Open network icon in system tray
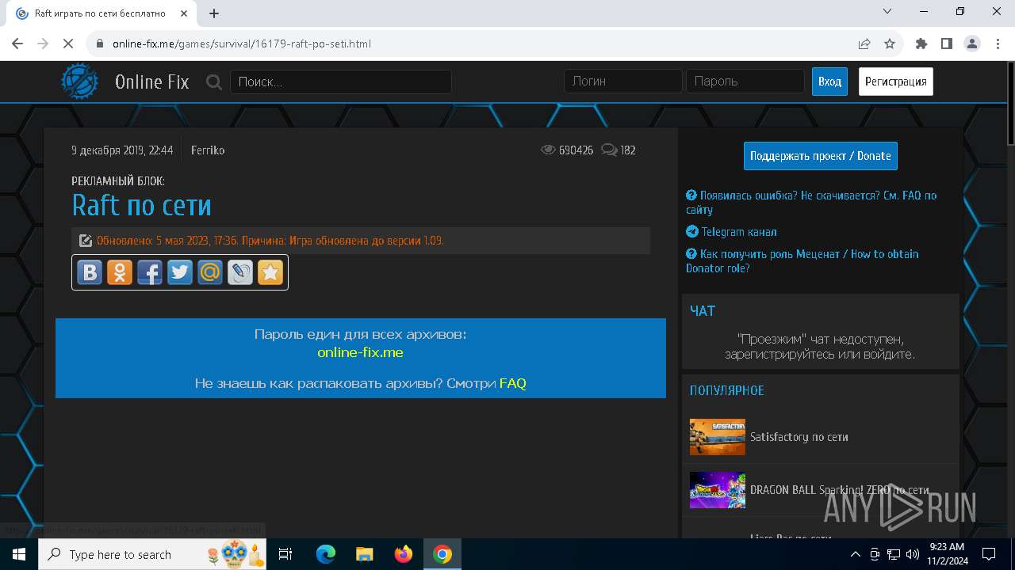The height and width of the screenshot is (570, 1015). [894, 554]
